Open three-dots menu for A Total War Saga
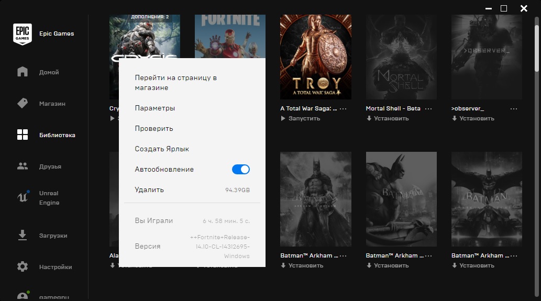Image resolution: width=541 pixels, height=301 pixels. pyautogui.click(x=343, y=108)
